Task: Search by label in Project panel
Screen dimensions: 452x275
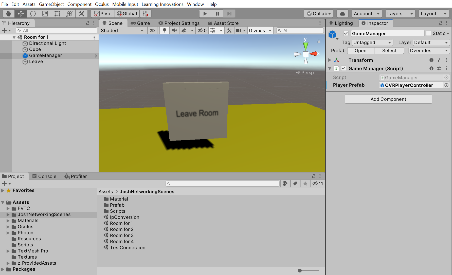Action: [x=295, y=184]
